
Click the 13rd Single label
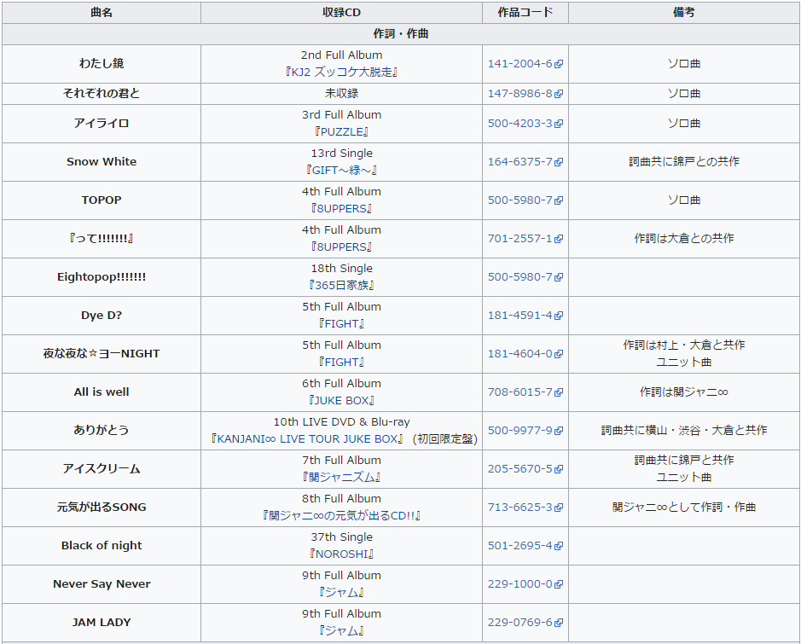point(341,154)
